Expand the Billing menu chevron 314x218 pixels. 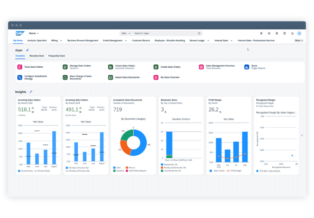61,40
